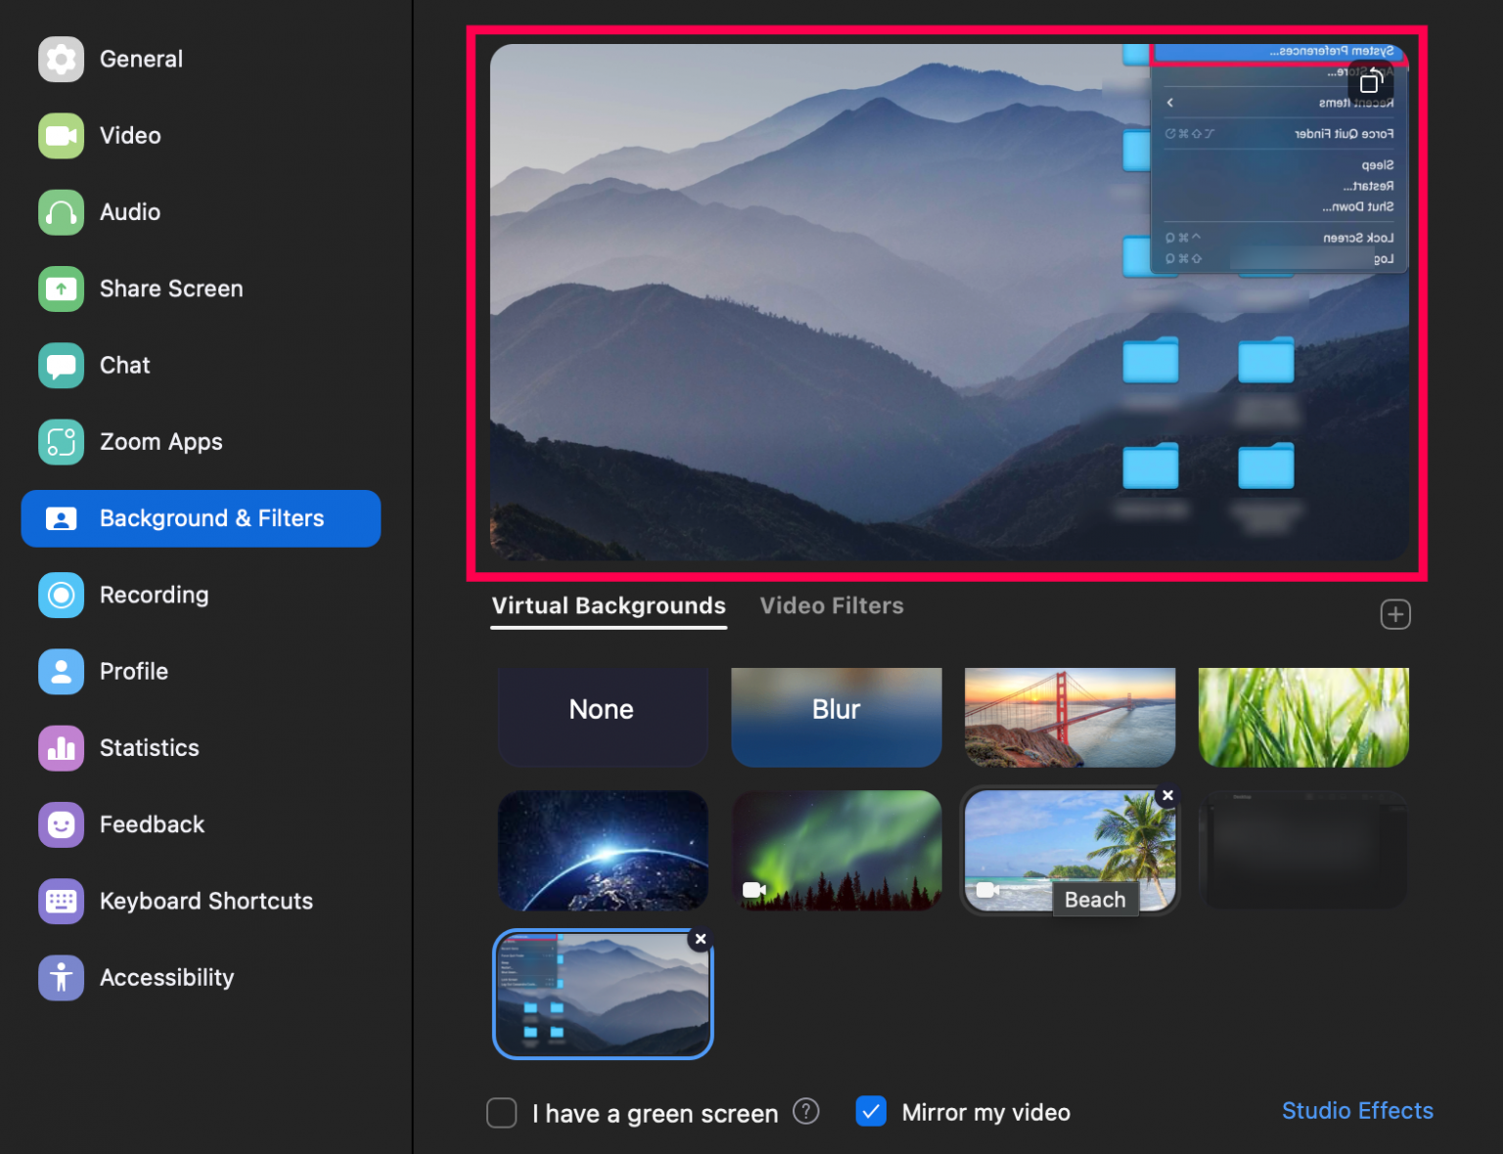Select the Virtual Backgrounds tab

click(608, 605)
